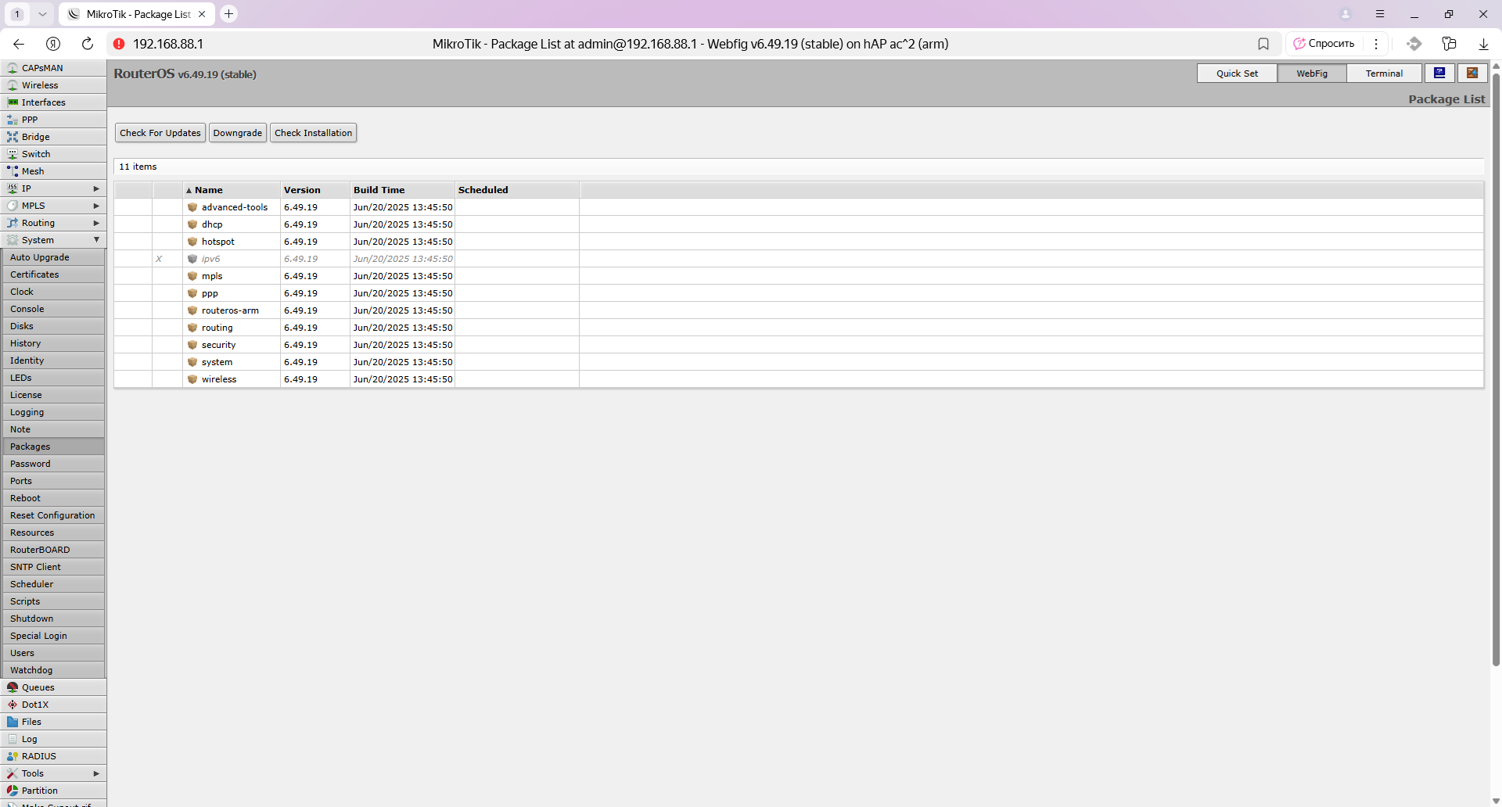This screenshot has height=807, width=1502.
Task: Click the site security warning icon
Action: tap(119, 44)
